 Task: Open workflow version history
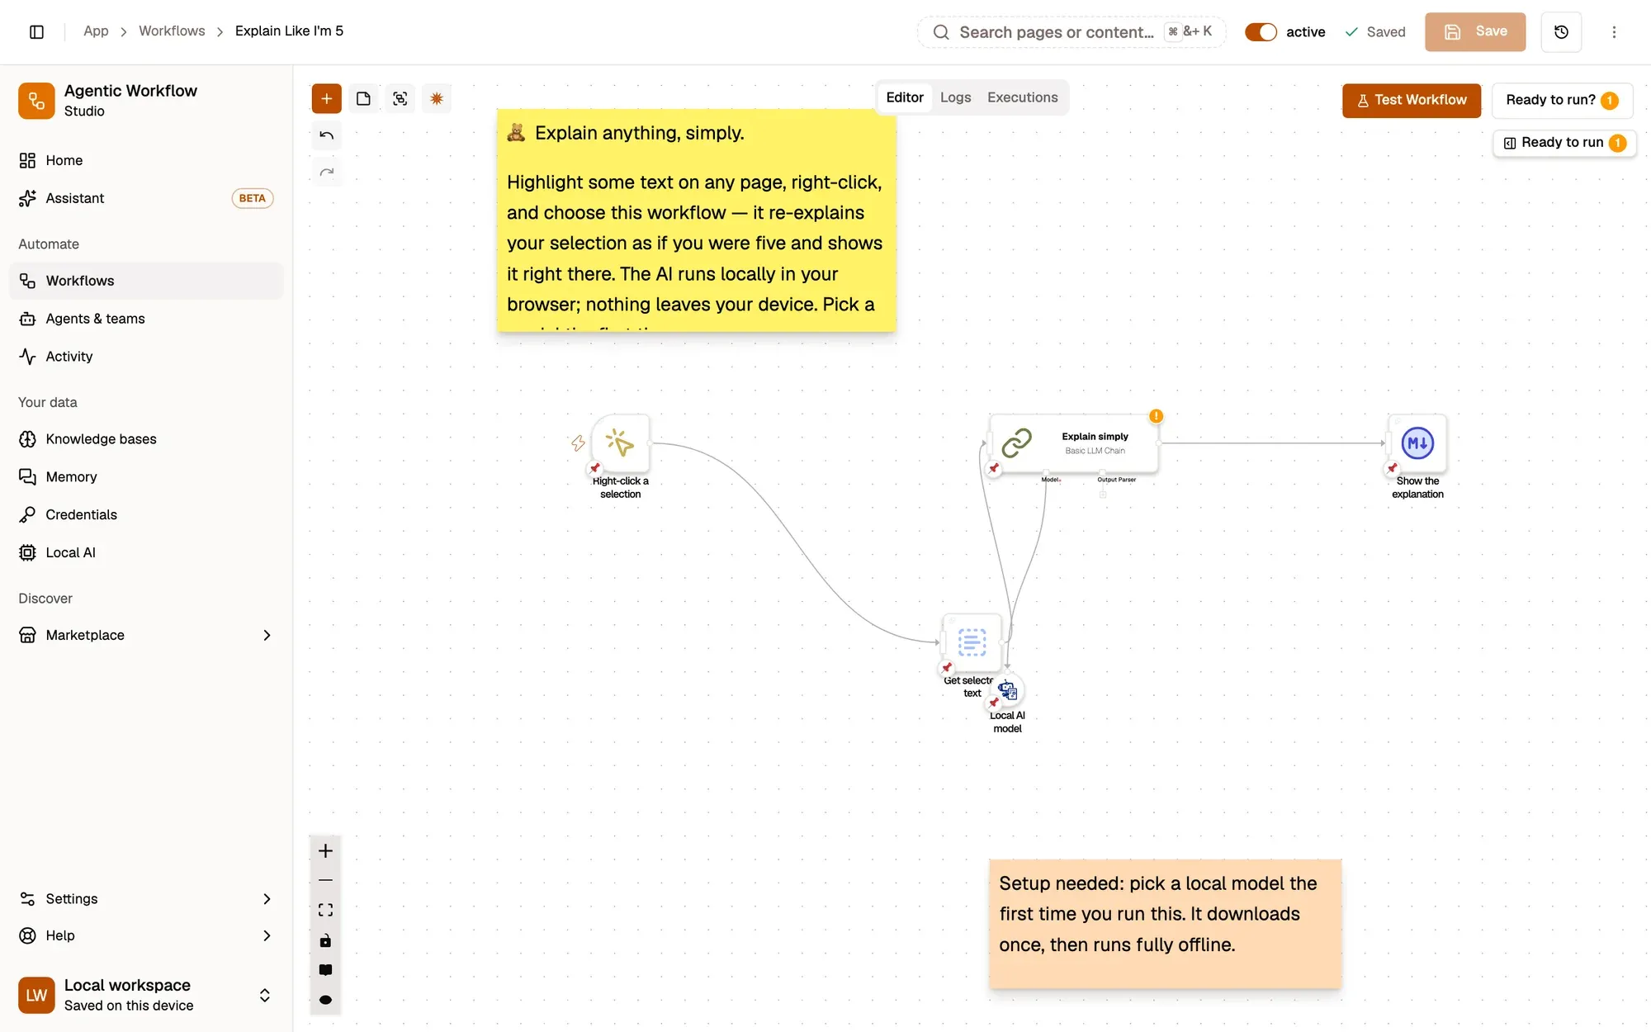pyautogui.click(x=1561, y=32)
